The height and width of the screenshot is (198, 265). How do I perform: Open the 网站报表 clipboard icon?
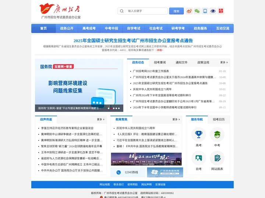pyautogui.click(x=217, y=158)
